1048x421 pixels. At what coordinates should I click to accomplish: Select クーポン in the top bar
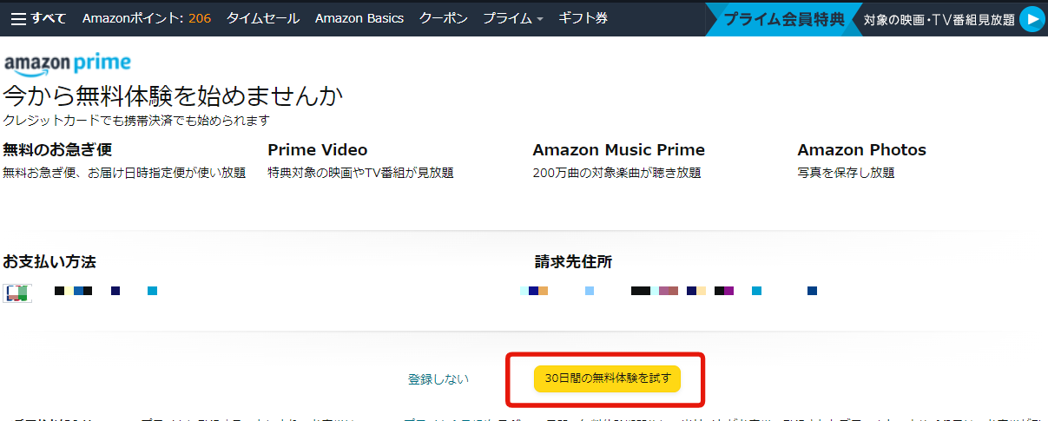click(443, 18)
